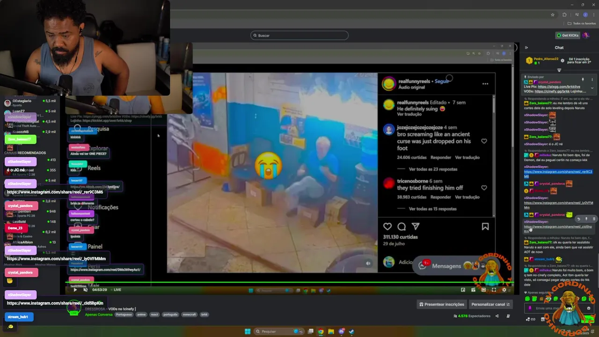Open instagram reel _cld5hpKm link in chat
The image size is (599, 337).
coord(558,229)
